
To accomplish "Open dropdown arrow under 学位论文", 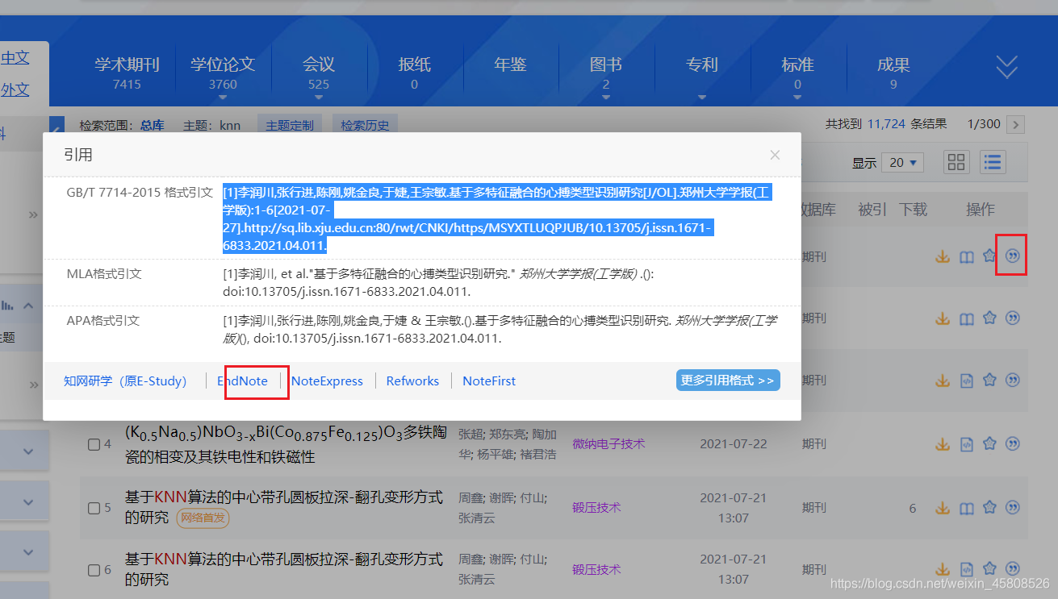I will tap(223, 98).
